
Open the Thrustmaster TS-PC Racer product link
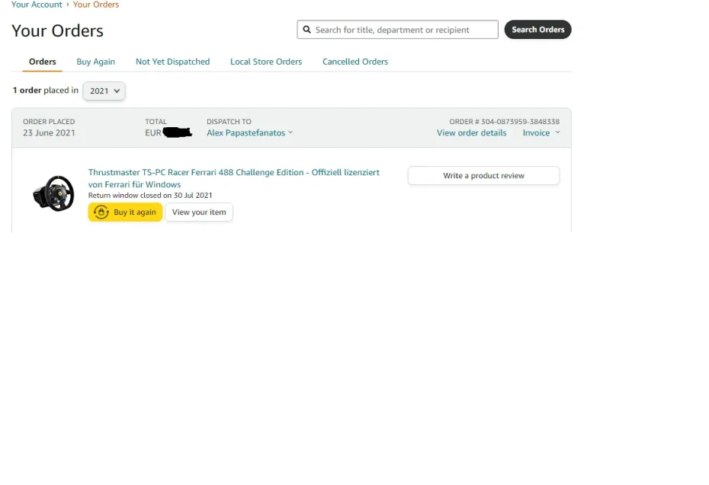click(x=234, y=173)
